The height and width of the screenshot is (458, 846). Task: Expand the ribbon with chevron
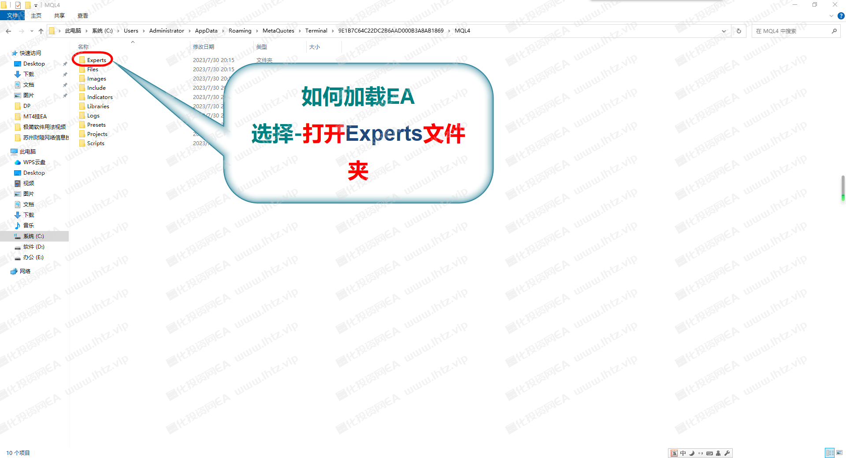[x=831, y=16]
